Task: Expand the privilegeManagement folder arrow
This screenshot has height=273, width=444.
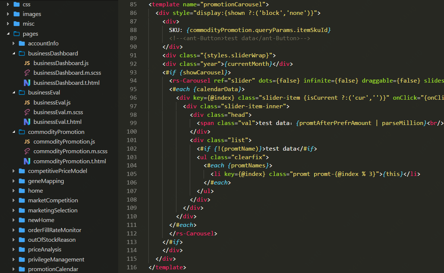Action: click(x=13, y=260)
